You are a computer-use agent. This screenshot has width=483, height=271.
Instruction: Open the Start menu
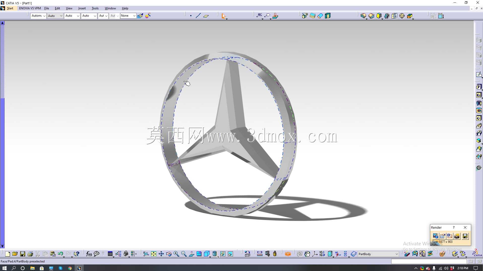(10, 8)
